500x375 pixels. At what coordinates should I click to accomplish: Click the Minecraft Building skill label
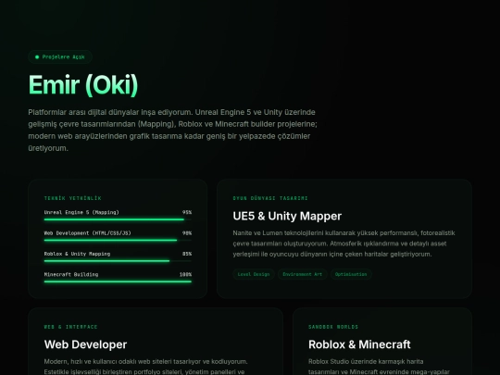pos(71,275)
